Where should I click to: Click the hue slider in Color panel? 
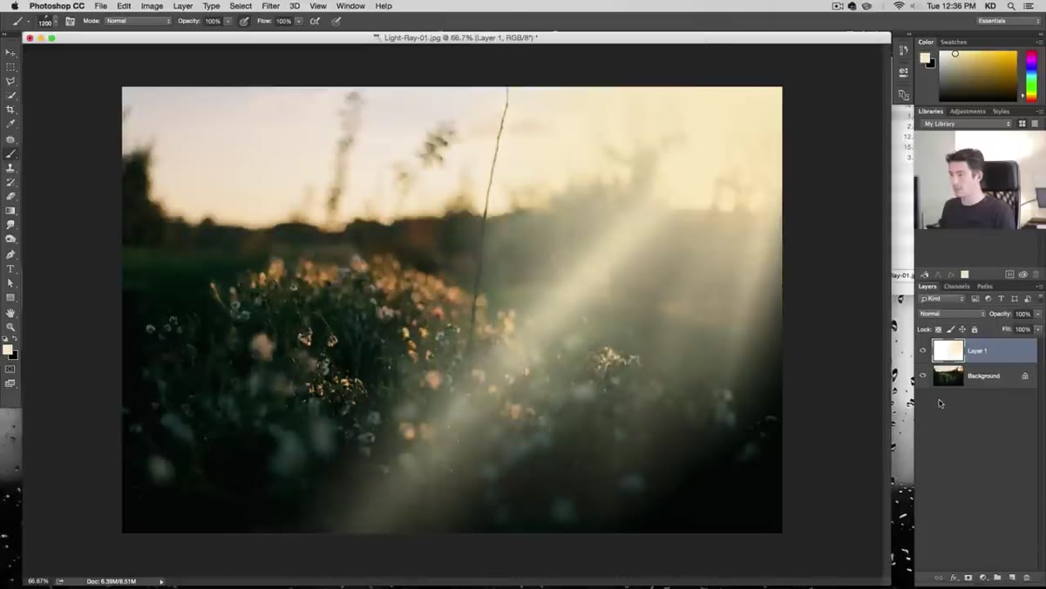pyautogui.click(x=1031, y=76)
